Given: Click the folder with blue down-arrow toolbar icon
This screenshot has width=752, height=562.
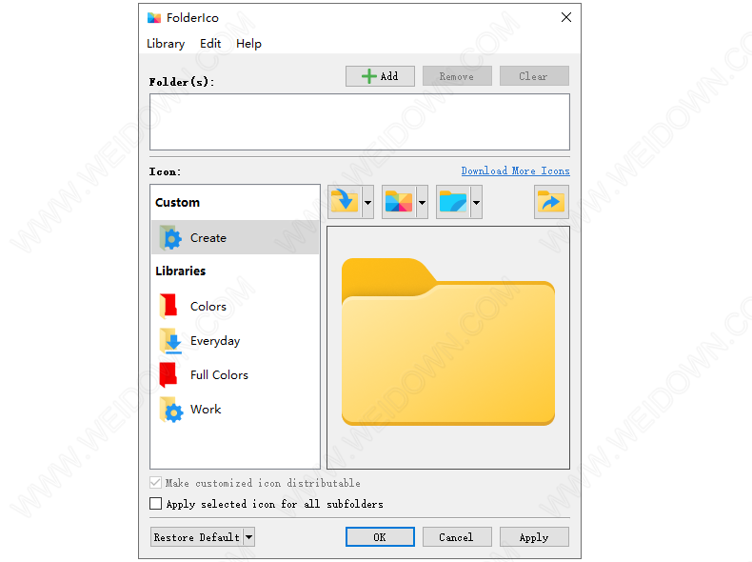Looking at the screenshot, I should pyautogui.click(x=345, y=202).
